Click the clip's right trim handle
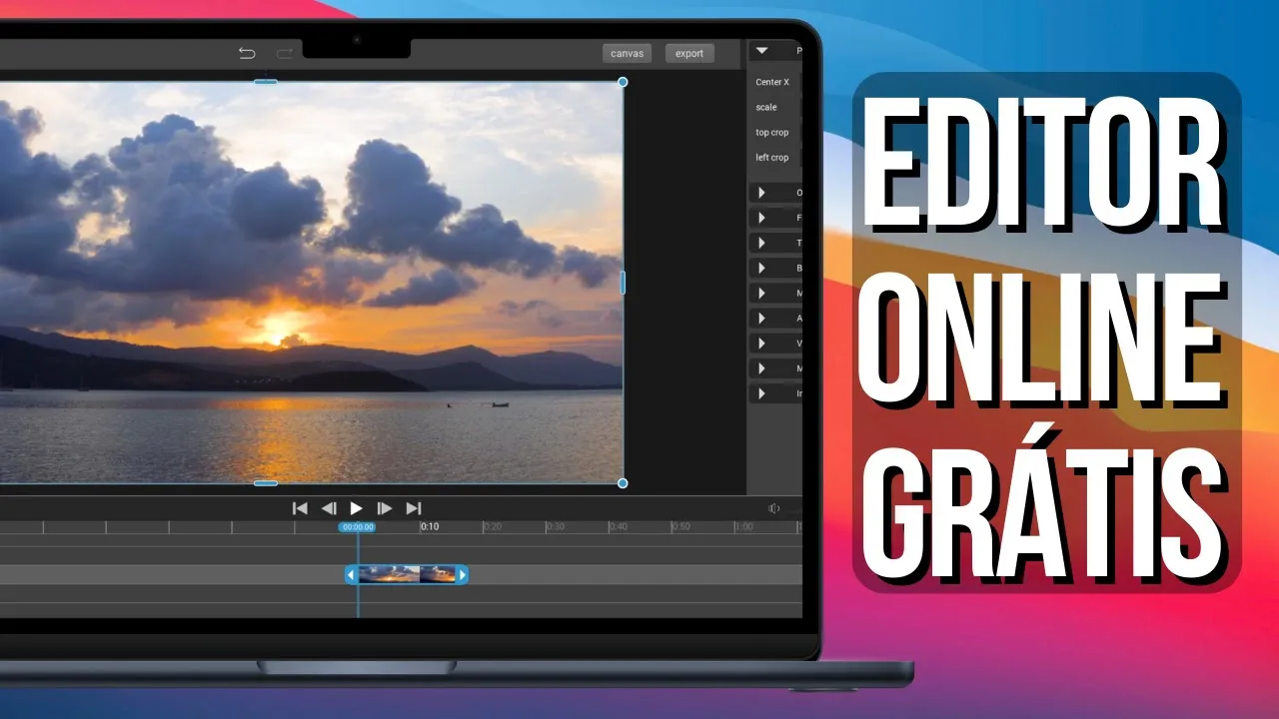Screen dimensions: 1279x719 (463, 574)
